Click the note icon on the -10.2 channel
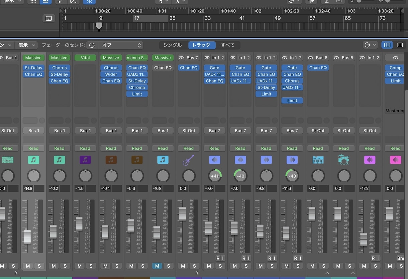The width and height of the screenshot is (408, 279). tap(60, 160)
